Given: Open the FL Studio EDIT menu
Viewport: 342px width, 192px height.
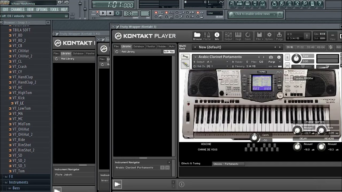Looking at the screenshot, I should point(5,10).
